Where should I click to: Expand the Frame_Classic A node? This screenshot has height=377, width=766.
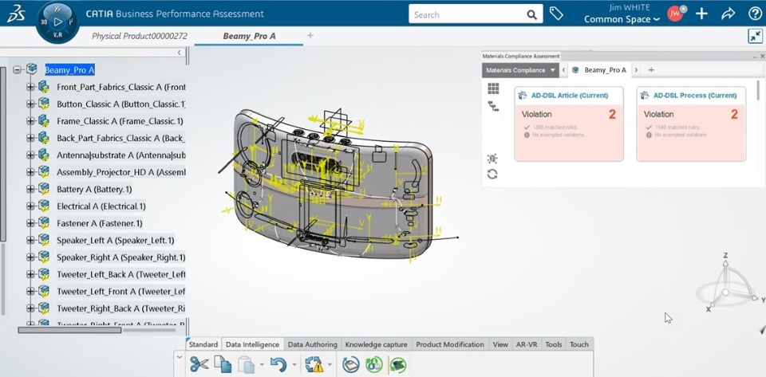pos(30,121)
